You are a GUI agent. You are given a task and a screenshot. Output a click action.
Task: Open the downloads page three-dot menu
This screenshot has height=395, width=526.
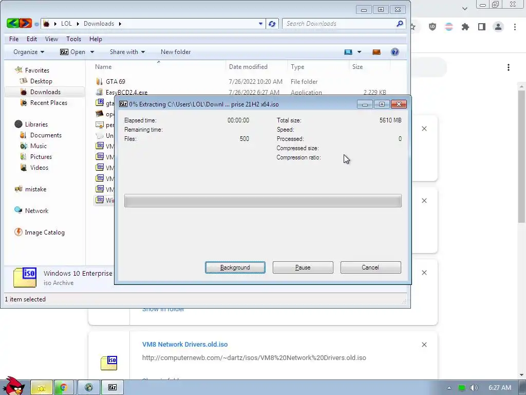(509, 67)
